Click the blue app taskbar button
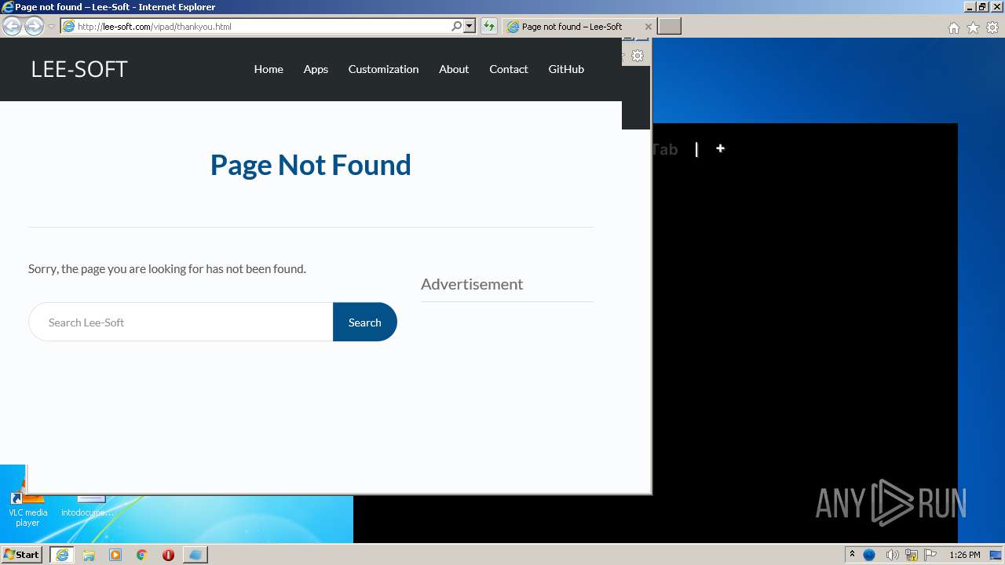Image resolution: width=1005 pixels, height=565 pixels. pyautogui.click(x=196, y=555)
